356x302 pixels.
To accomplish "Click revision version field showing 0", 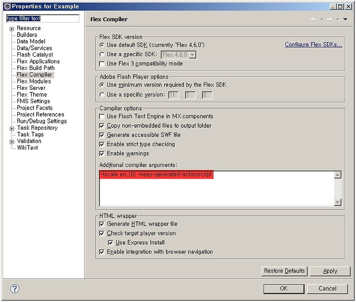I will pyautogui.click(x=207, y=95).
